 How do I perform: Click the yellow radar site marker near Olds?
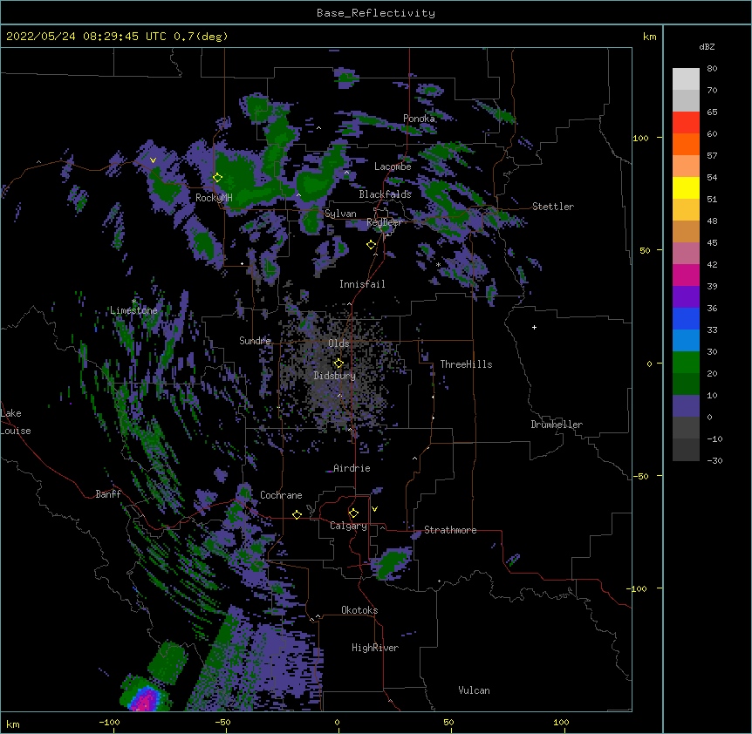tap(338, 364)
